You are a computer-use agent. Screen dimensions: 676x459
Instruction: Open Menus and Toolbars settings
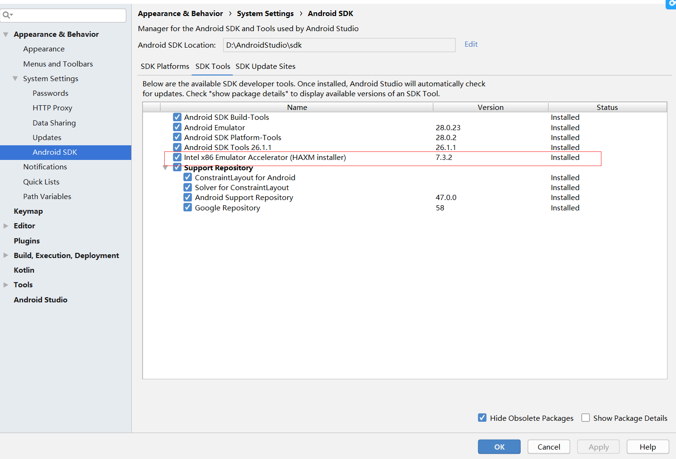pyautogui.click(x=58, y=64)
